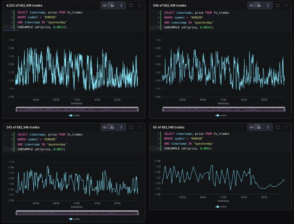Open more options menu of 4,532 trades panel
Screen dimensions: 294x224
click(x=139, y=5)
